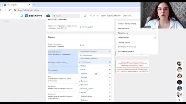Go forward with browser forward arrow
The width and height of the screenshot is (186, 104).
coord(5,10)
